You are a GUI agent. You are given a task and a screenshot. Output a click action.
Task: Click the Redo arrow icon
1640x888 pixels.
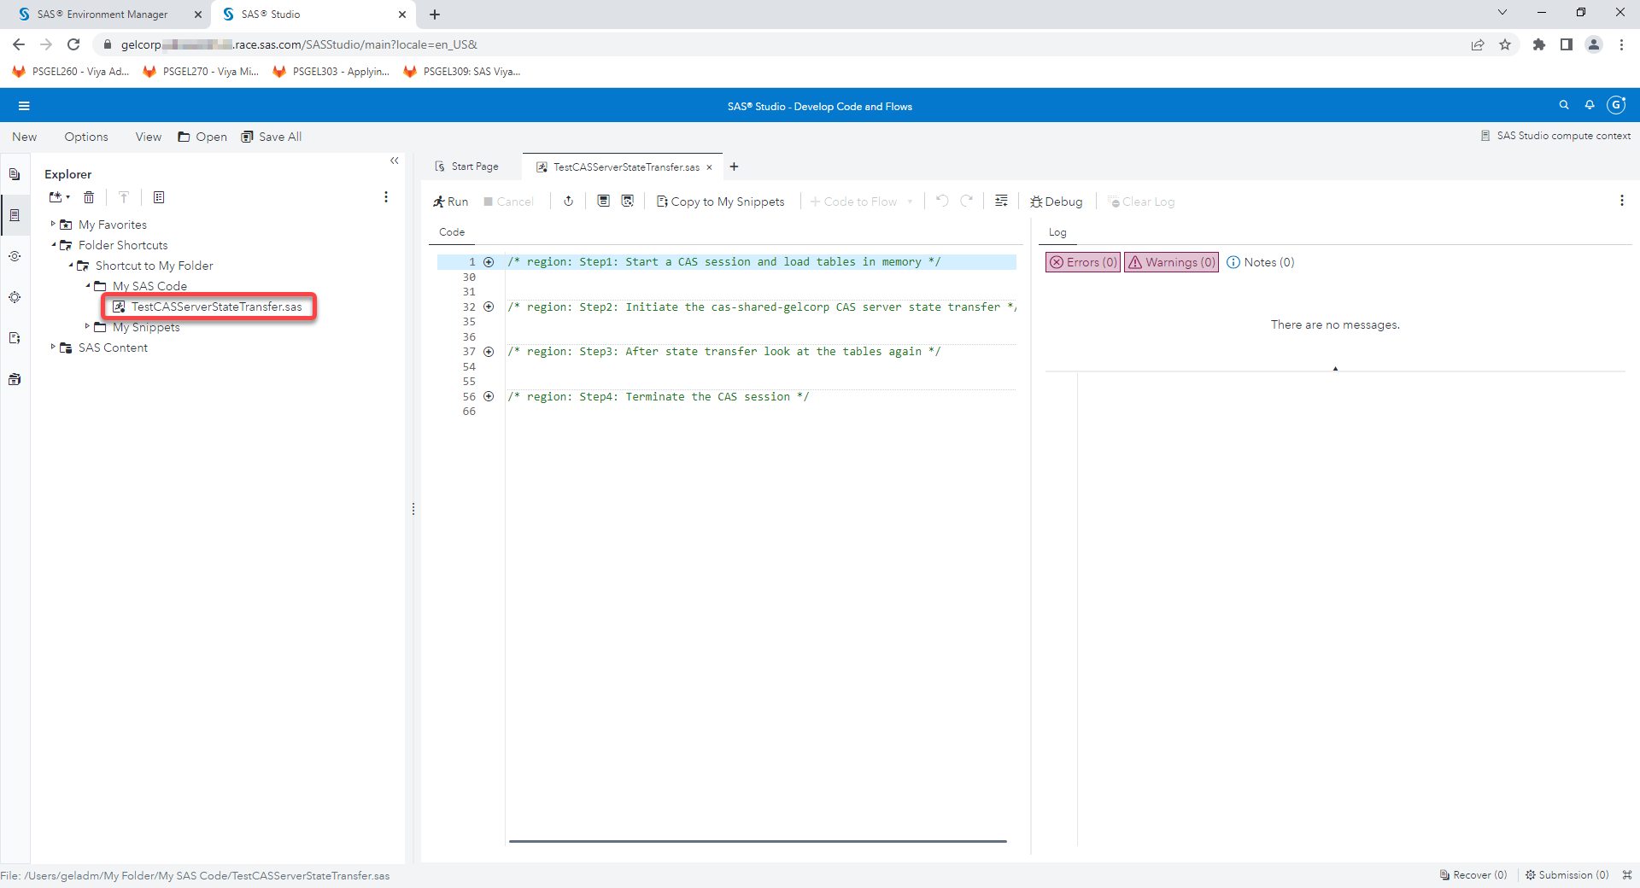click(x=967, y=201)
